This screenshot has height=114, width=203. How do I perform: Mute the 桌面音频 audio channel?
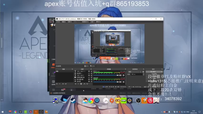point(121,82)
